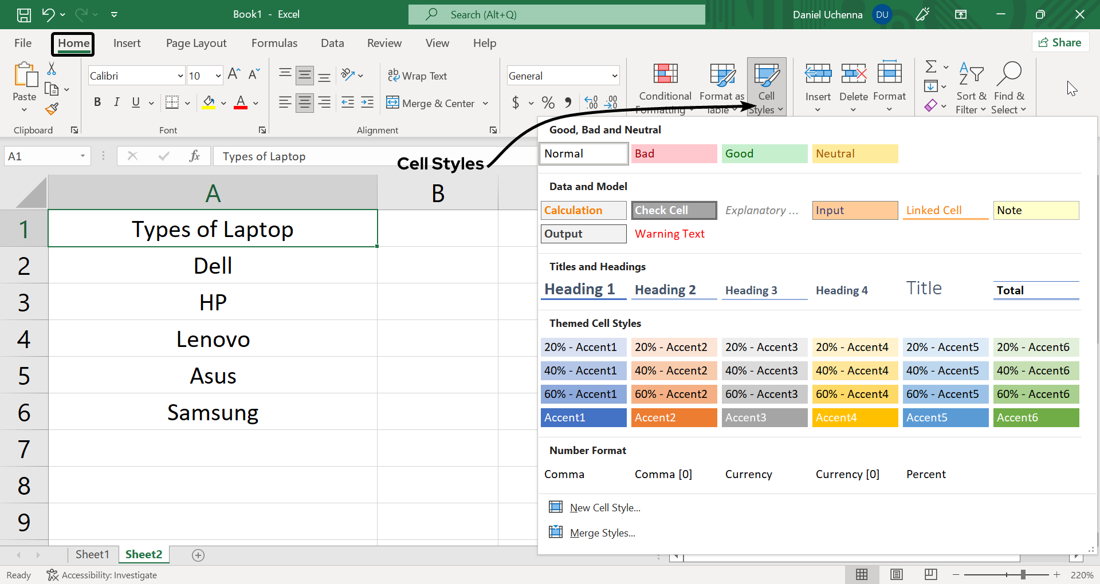1100x584 pixels.
Task: Click the Cut scissors icon
Action: [52, 69]
